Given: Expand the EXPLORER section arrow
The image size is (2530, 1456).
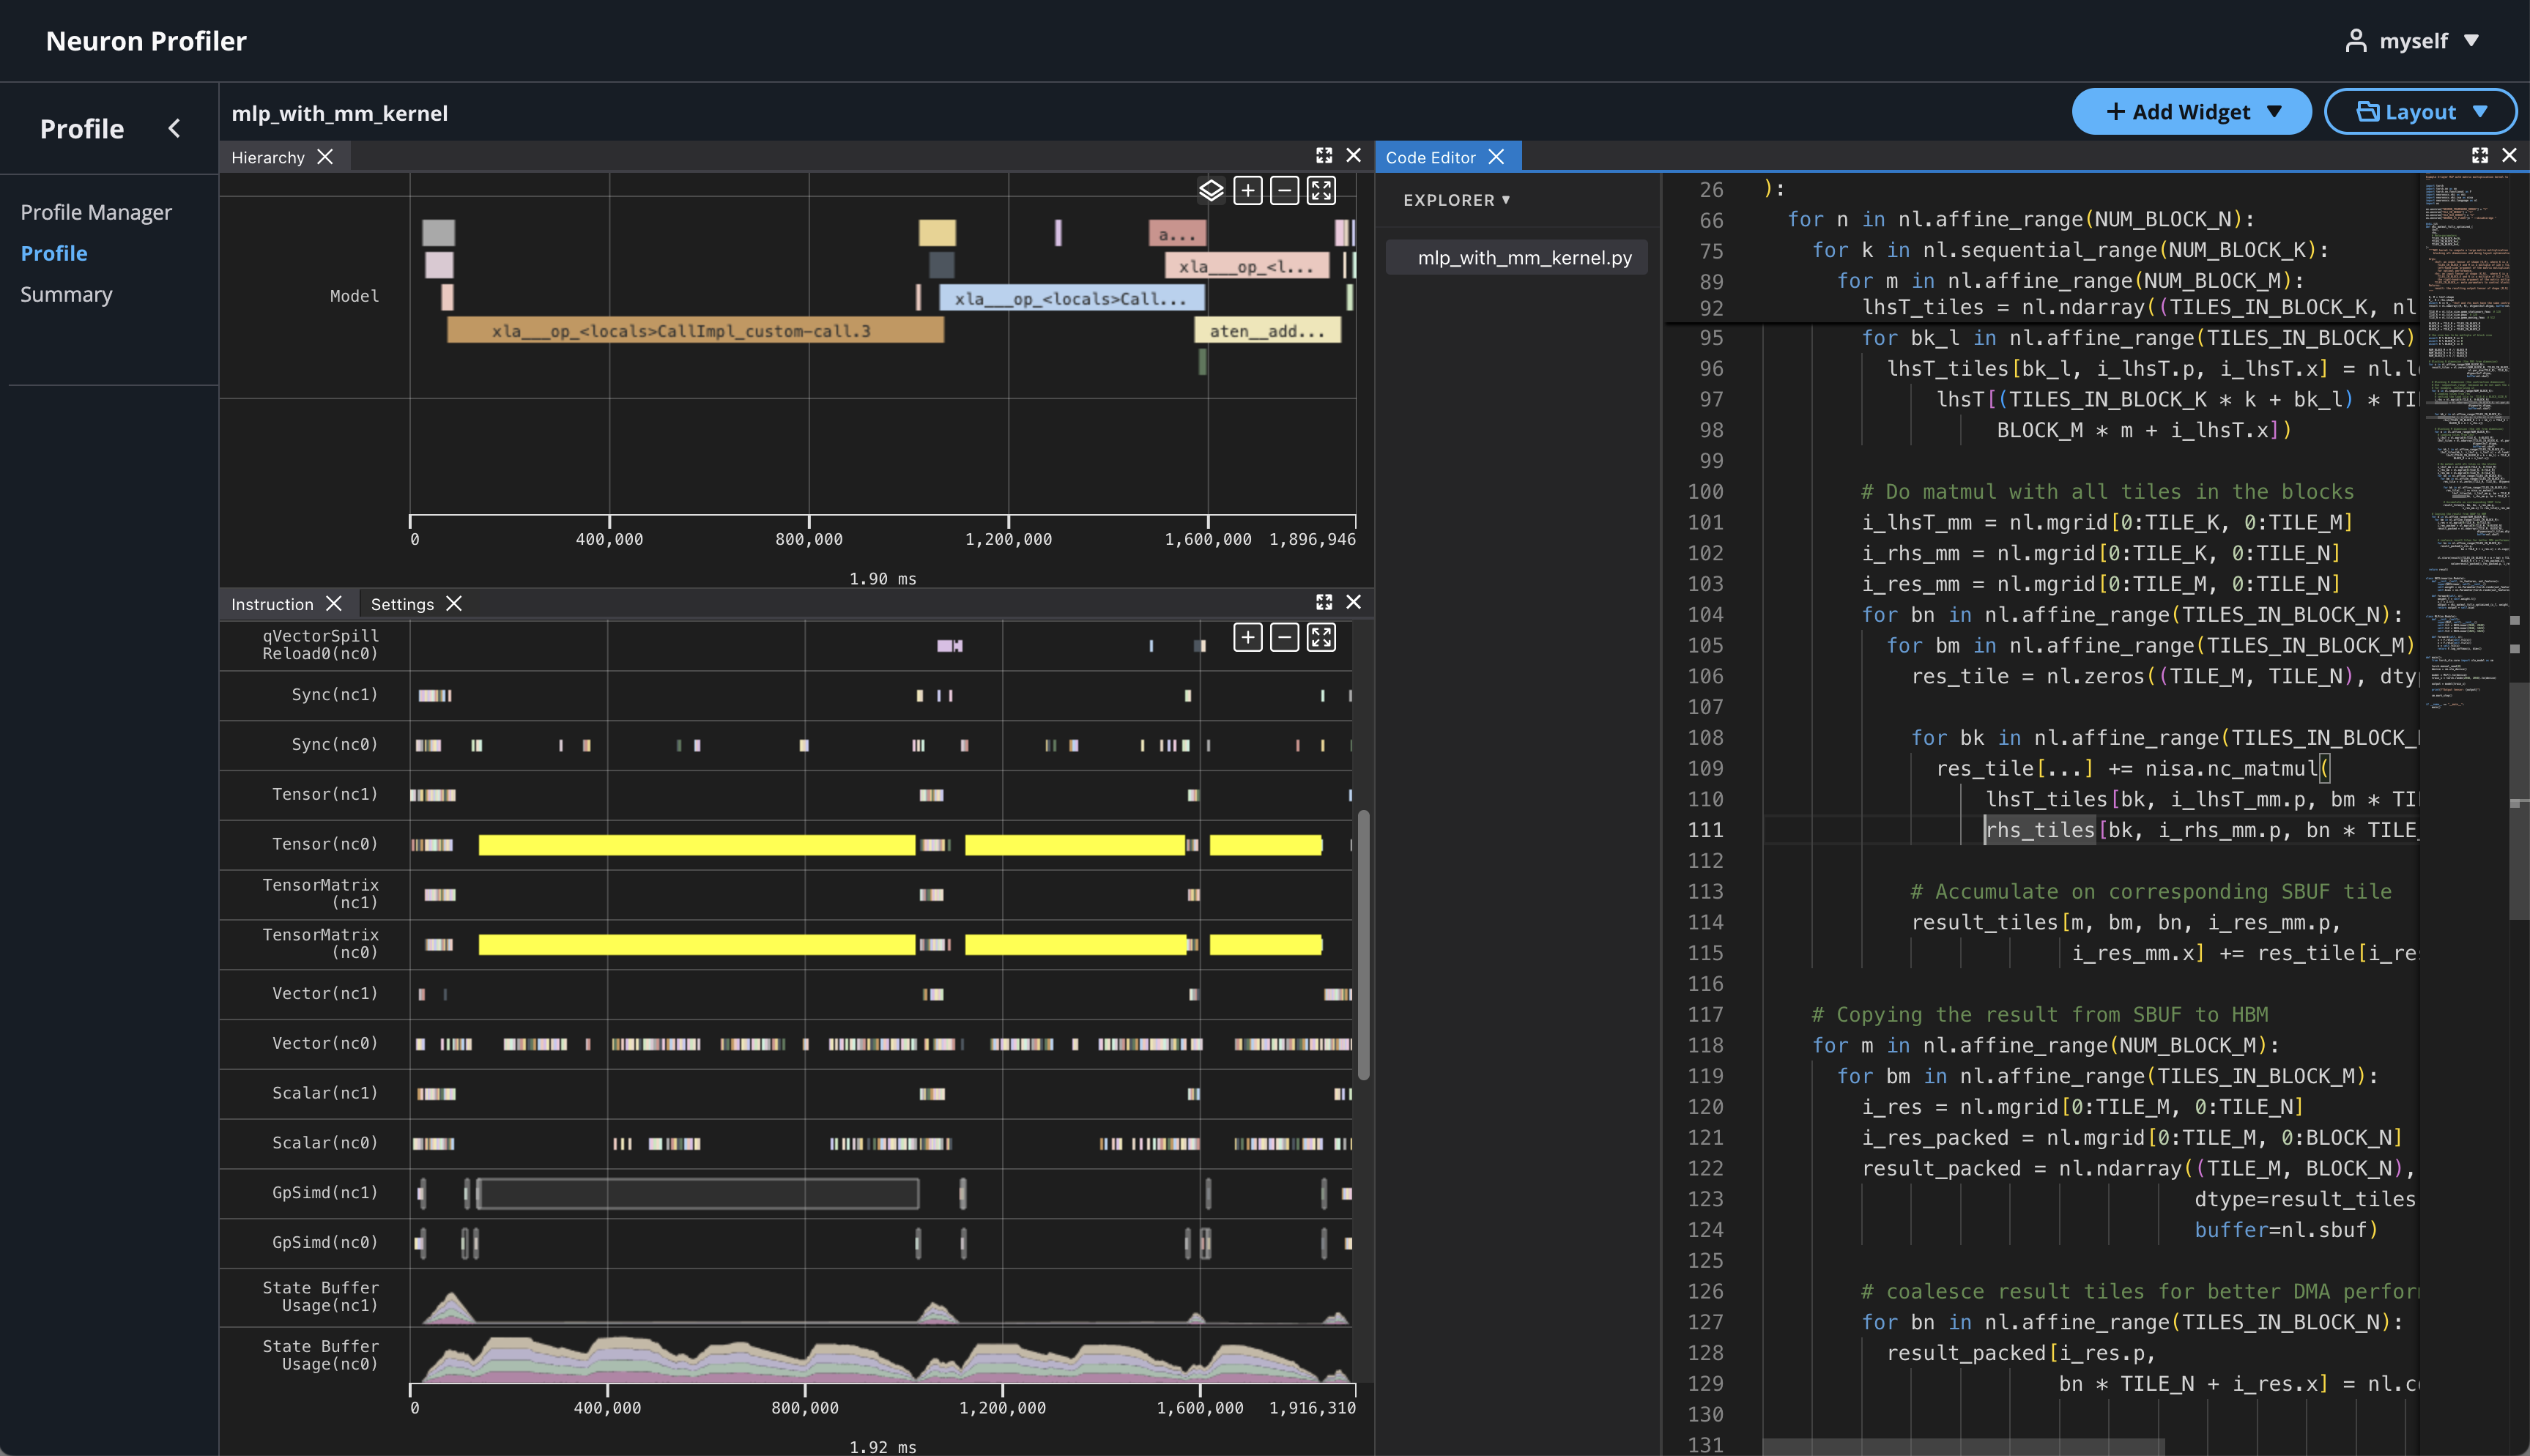Looking at the screenshot, I should (1505, 200).
